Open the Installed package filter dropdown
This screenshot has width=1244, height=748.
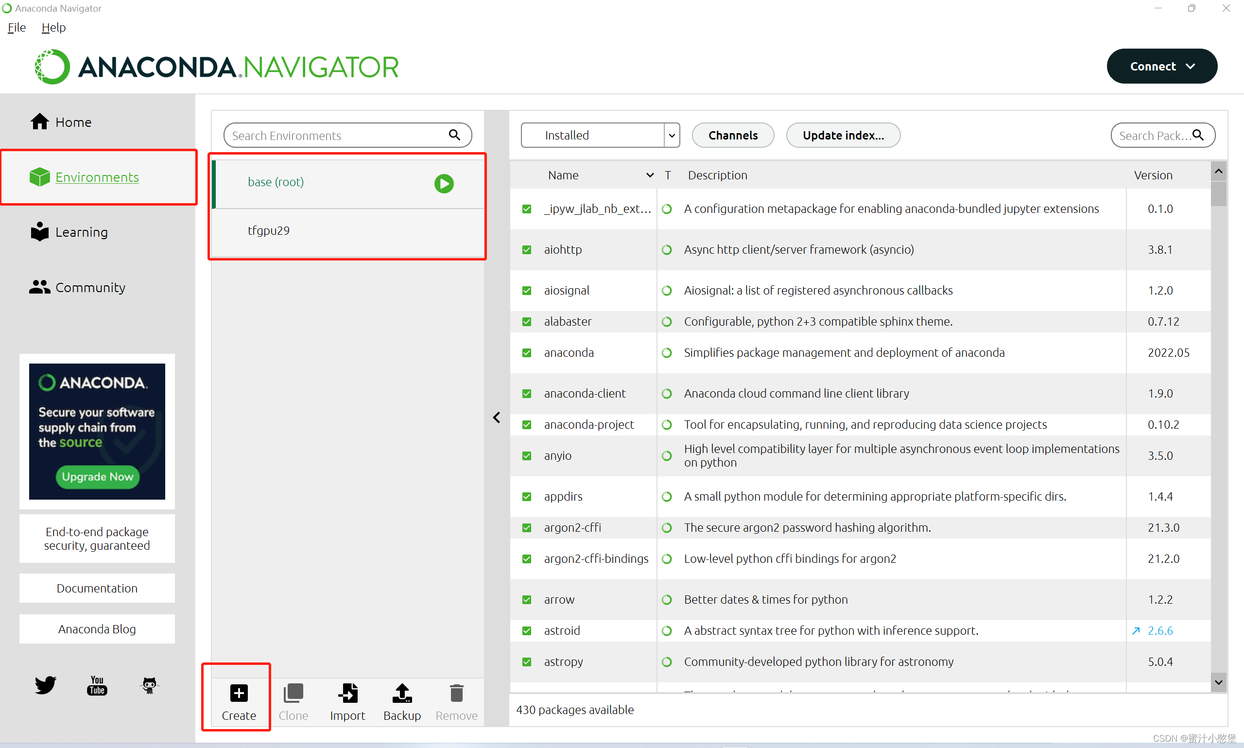coord(600,135)
